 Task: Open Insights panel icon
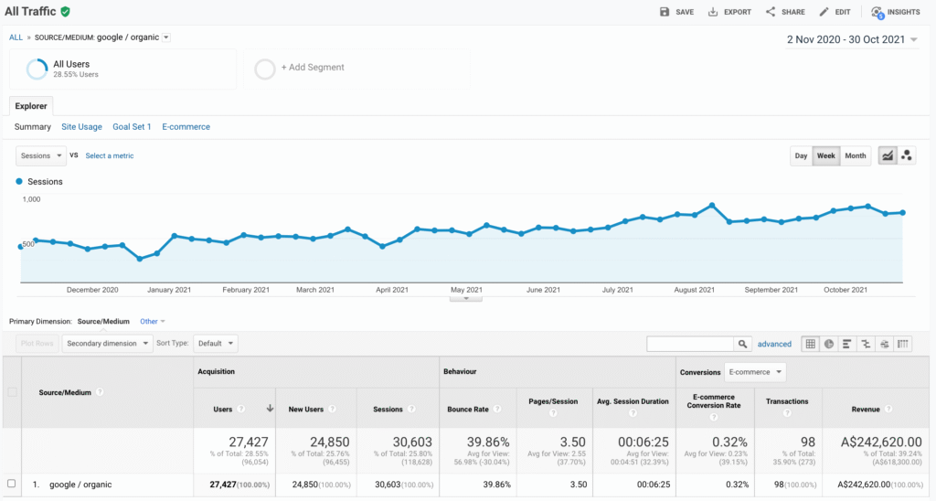[x=877, y=12]
